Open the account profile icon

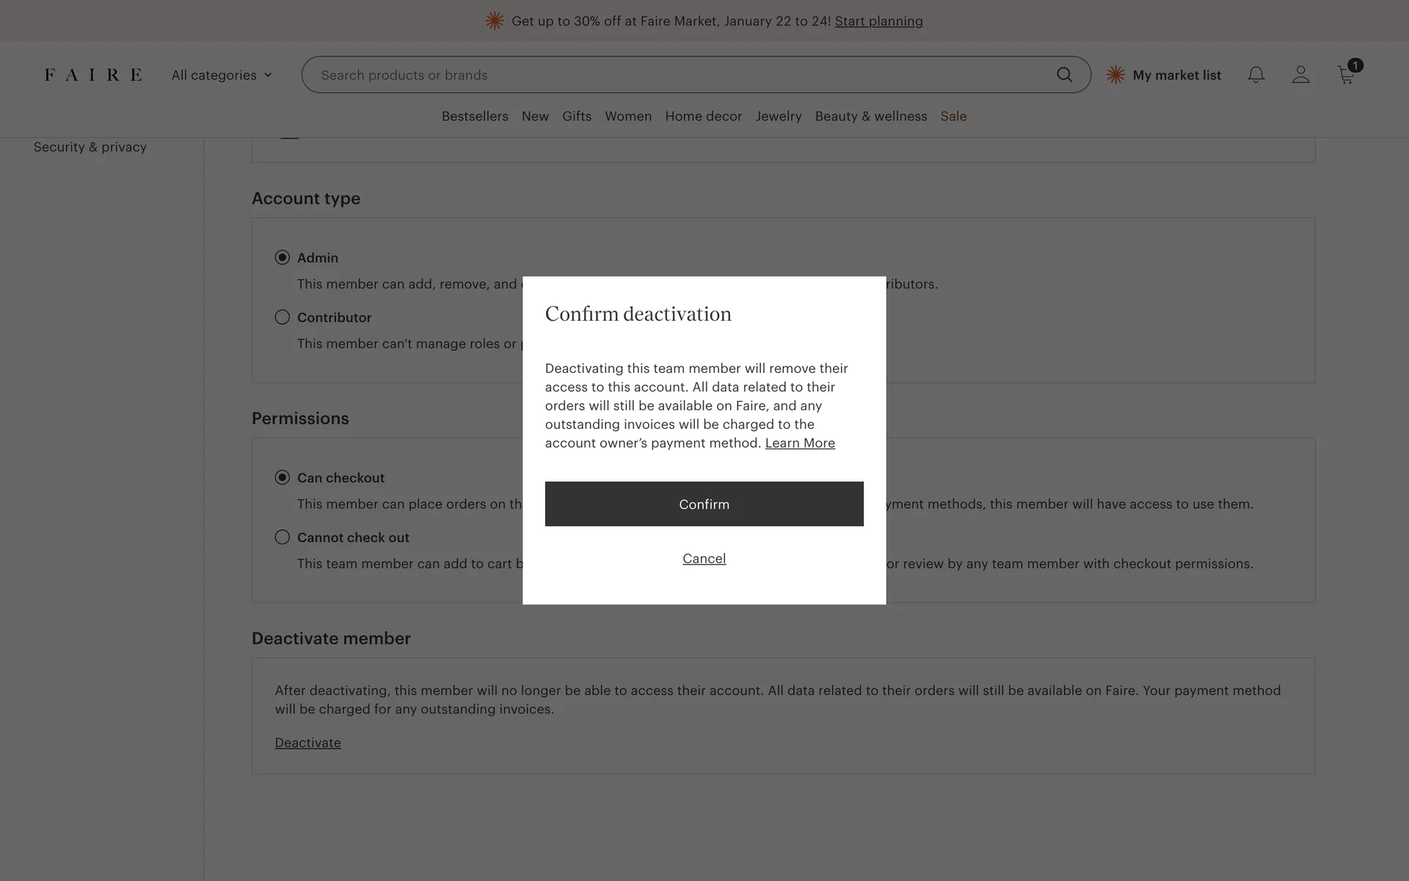pos(1300,75)
